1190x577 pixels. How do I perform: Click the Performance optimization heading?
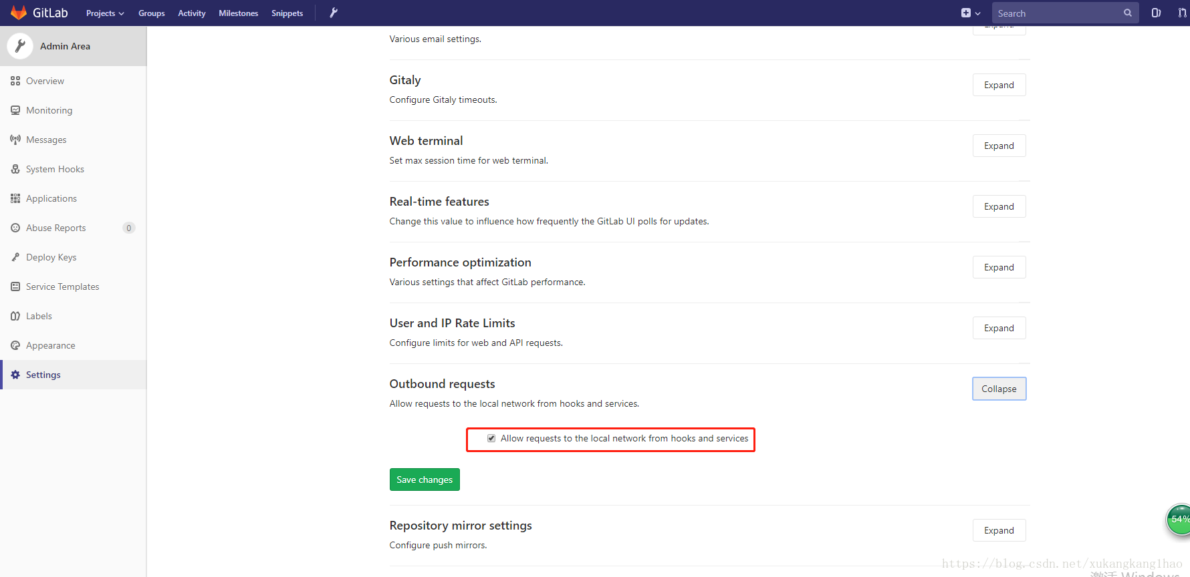coord(460,262)
